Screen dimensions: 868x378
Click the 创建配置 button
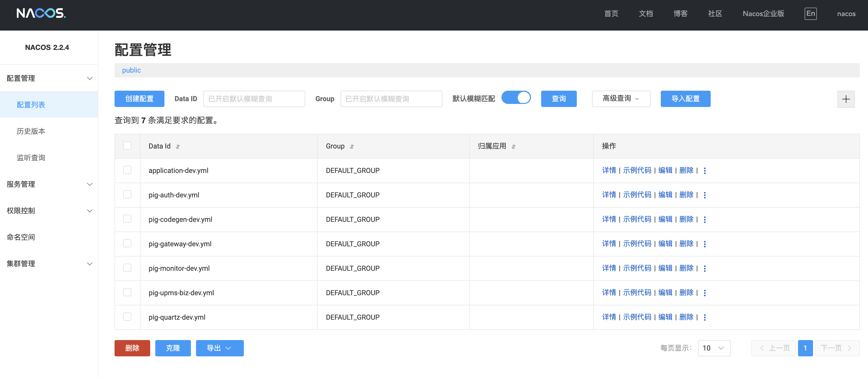(139, 99)
